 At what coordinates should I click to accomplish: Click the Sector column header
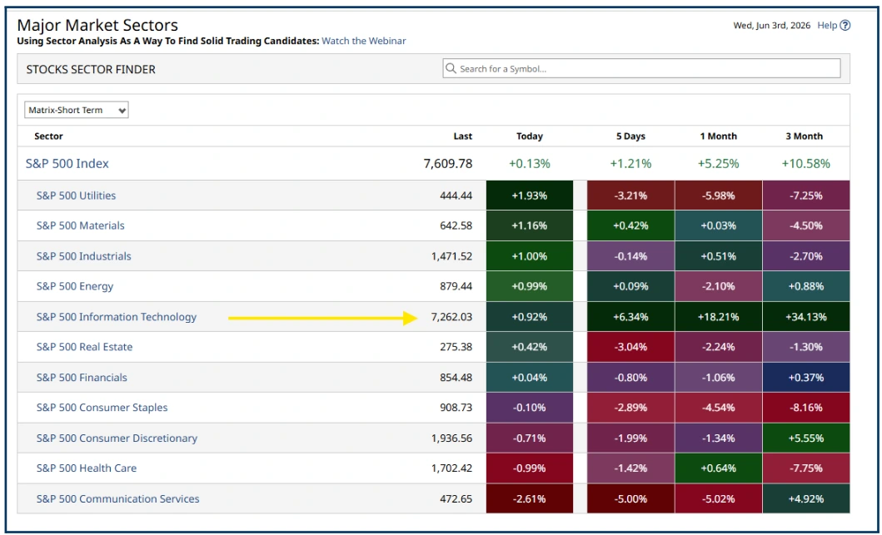coord(48,136)
